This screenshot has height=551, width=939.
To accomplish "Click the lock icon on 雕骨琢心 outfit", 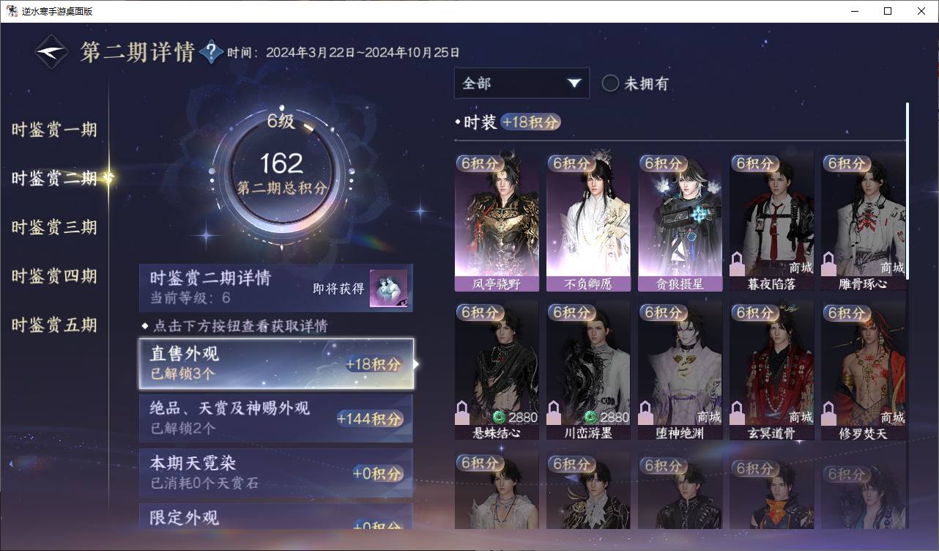I will (x=829, y=263).
